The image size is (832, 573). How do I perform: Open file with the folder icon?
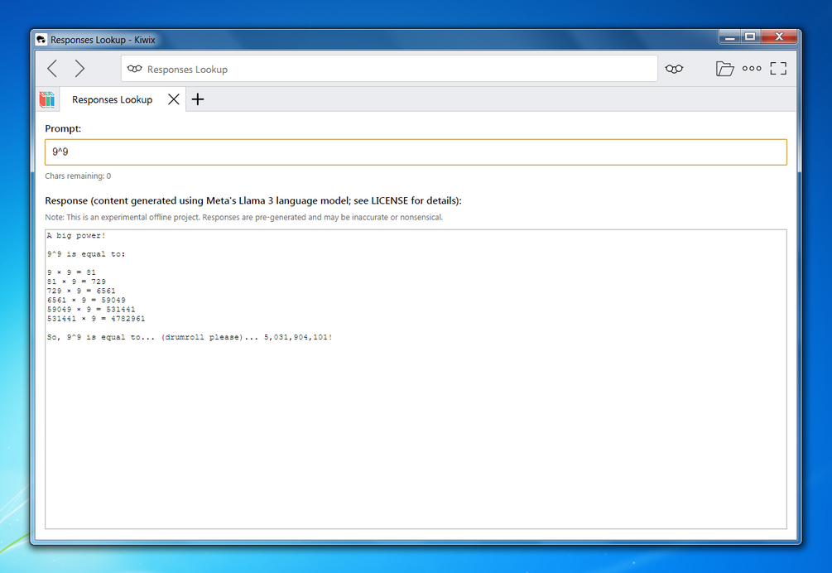(724, 69)
